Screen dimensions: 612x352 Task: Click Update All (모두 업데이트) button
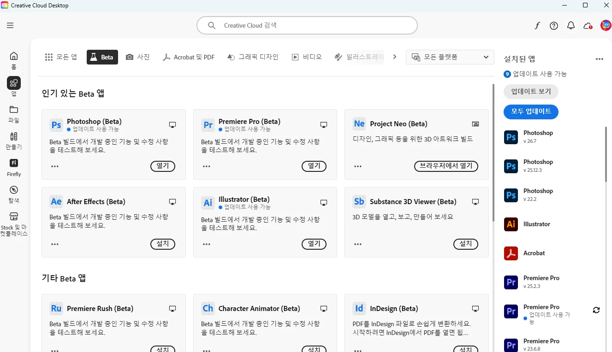531,111
